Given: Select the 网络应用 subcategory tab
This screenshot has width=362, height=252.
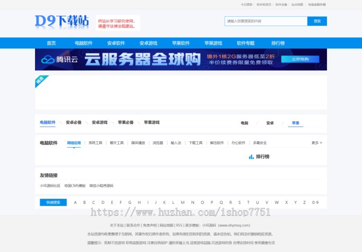Looking at the screenshot, I should (74, 143).
